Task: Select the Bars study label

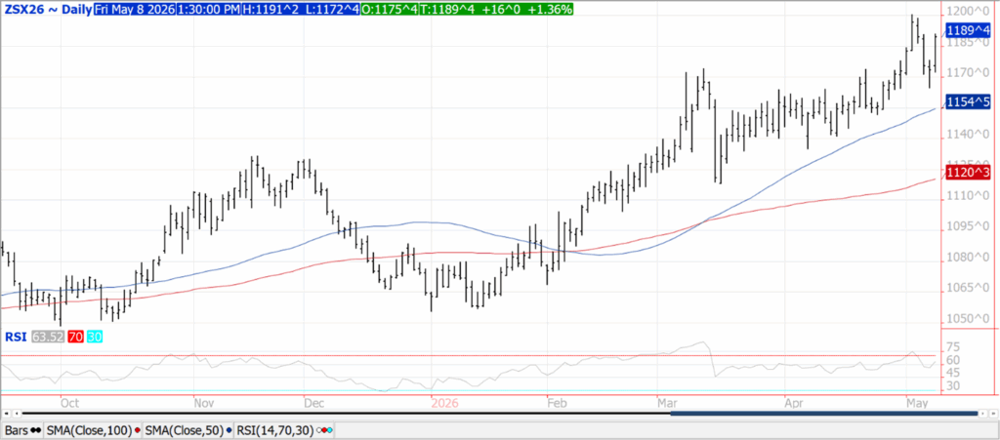Action: 18,431
